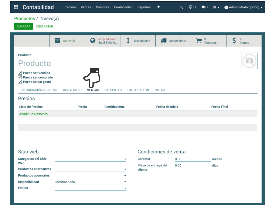The height and width of the screenshot is (206, 275).
Task: Expand Administrator (odoo) user menu
Action: point(244,7)
